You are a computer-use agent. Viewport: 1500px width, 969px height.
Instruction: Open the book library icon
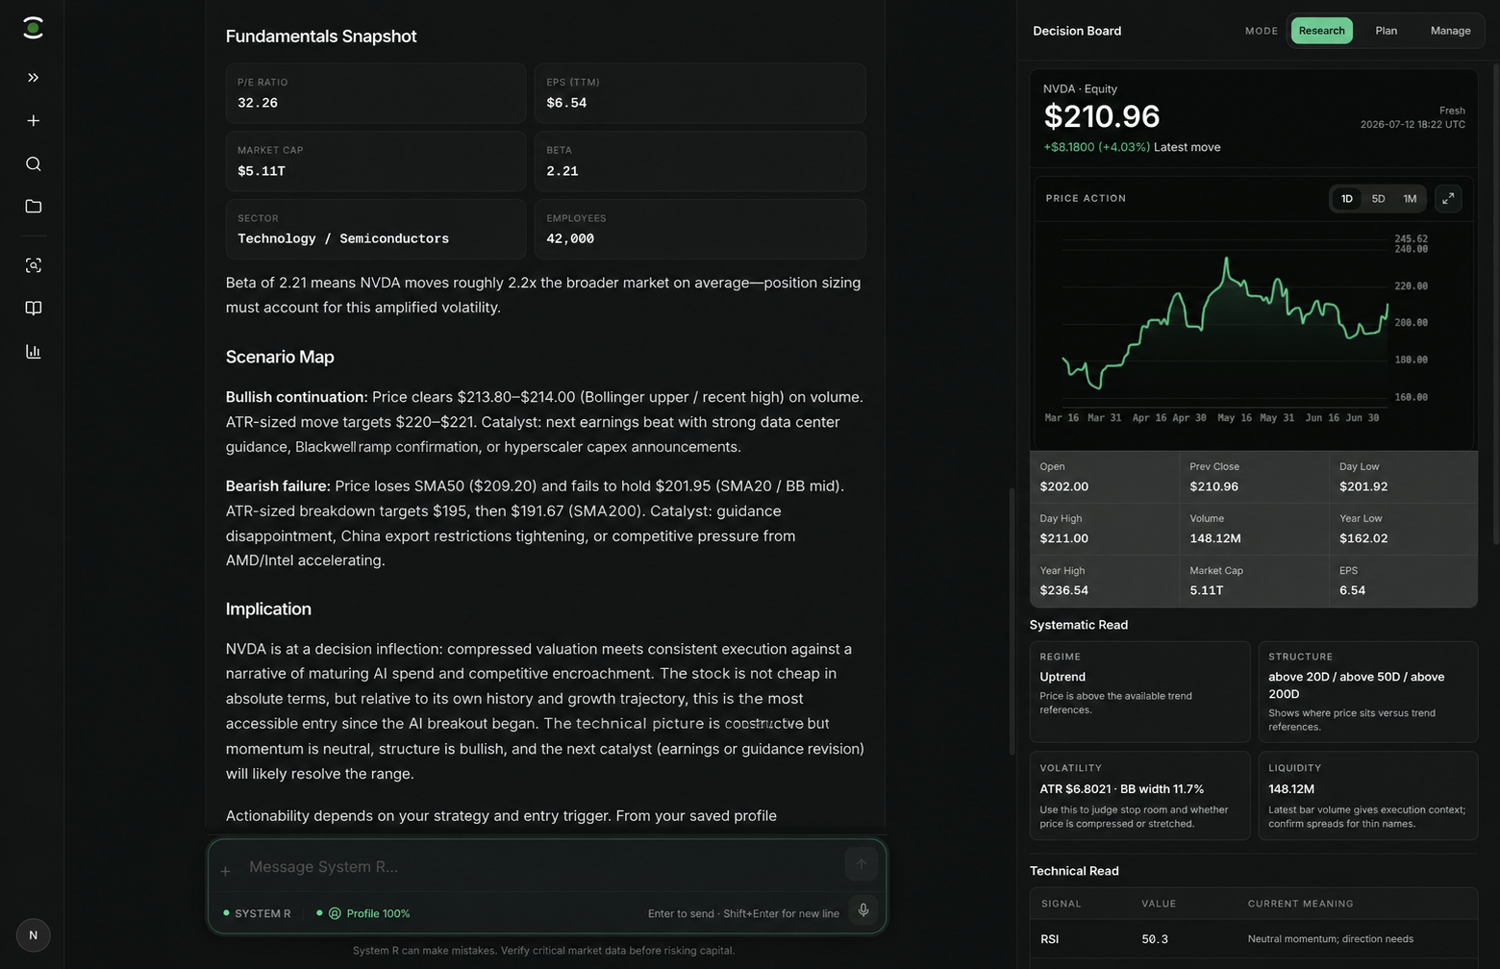pyautogui.click(x=33, y=309)
